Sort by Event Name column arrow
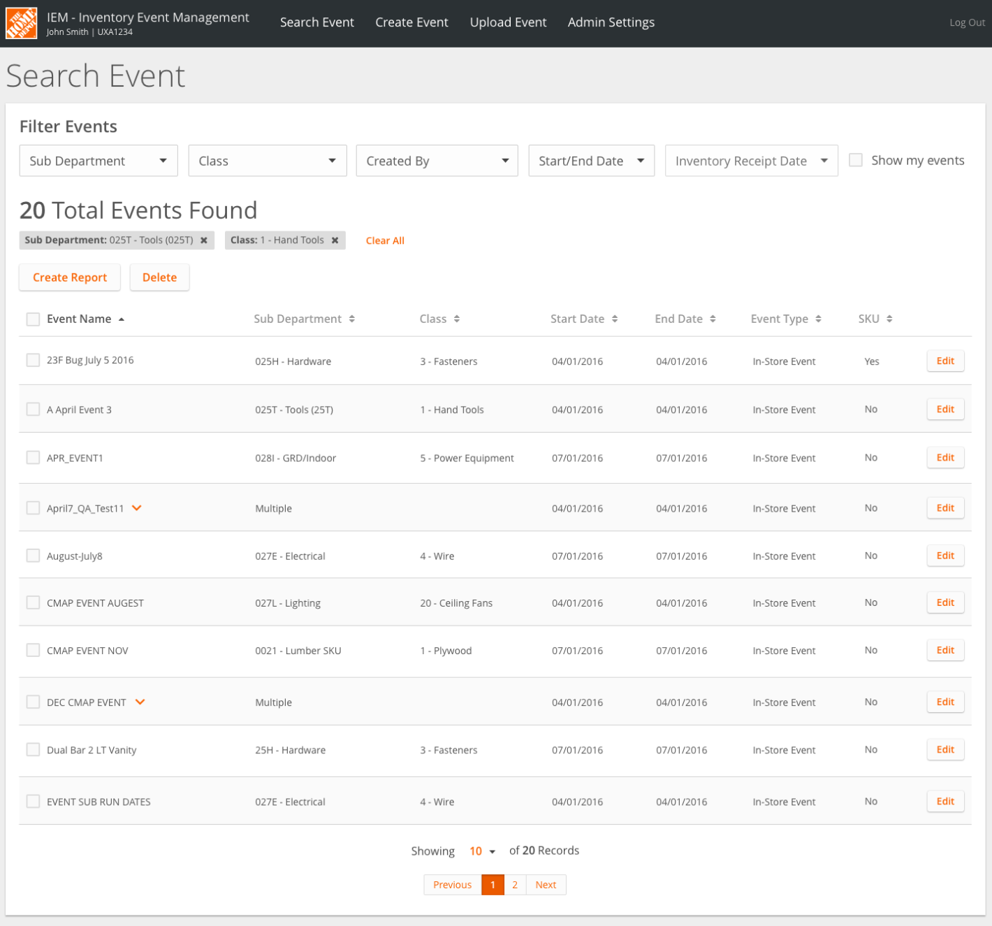The image size is (992, 926). pos(122,319)
